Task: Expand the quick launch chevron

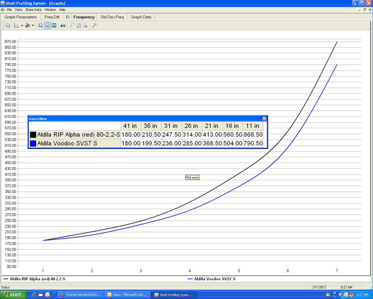Action: coord(54,293)
